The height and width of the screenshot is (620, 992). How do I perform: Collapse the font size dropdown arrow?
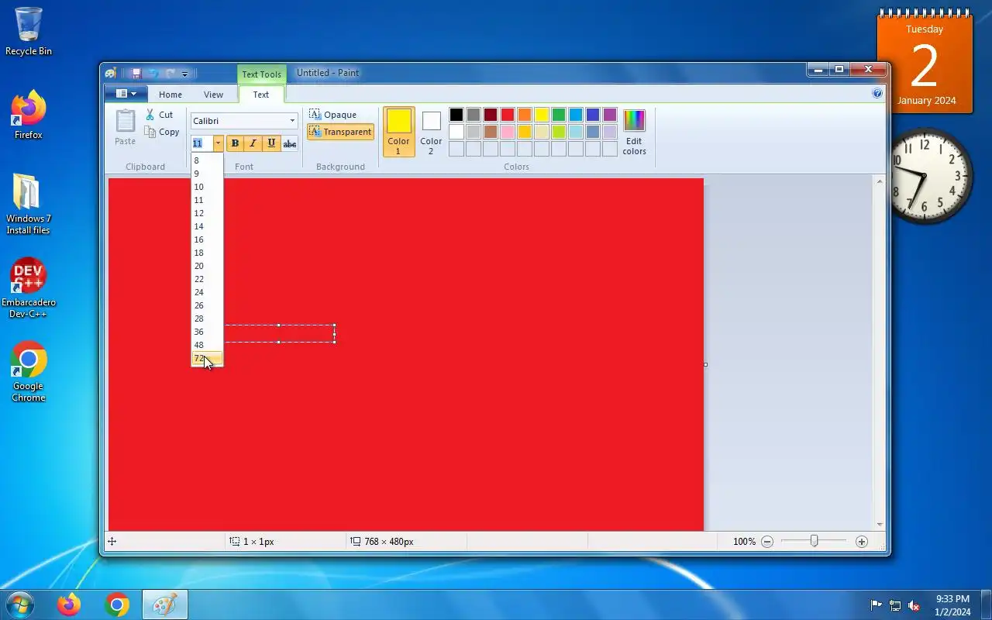218,143
